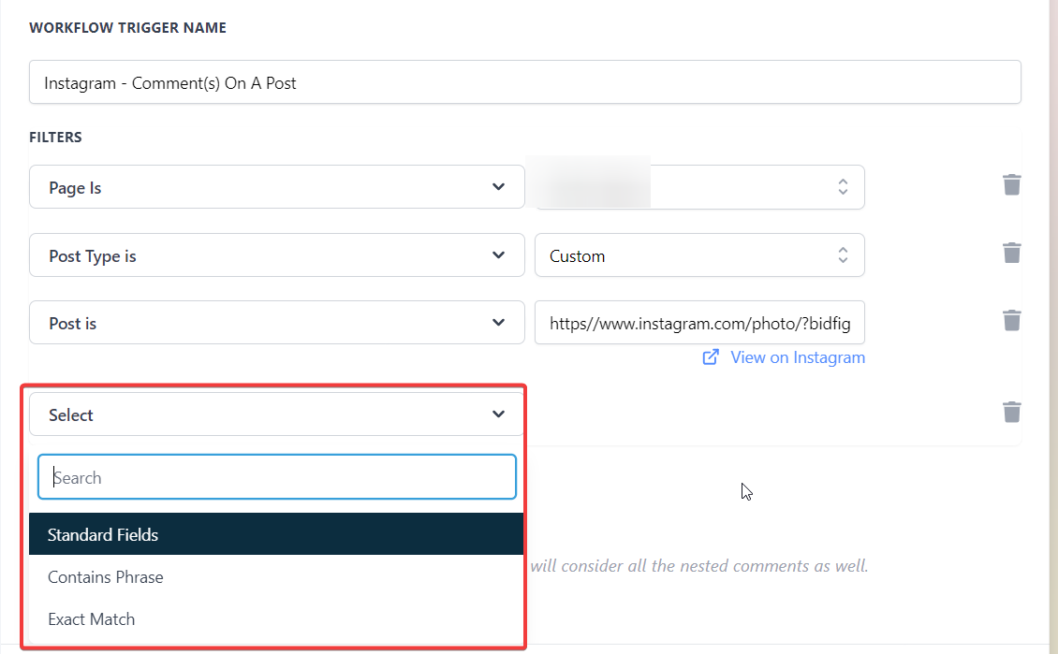Expand the Page Is dropdown
The height and width of the screenshot is (654, 1058).
click(276, 187)
